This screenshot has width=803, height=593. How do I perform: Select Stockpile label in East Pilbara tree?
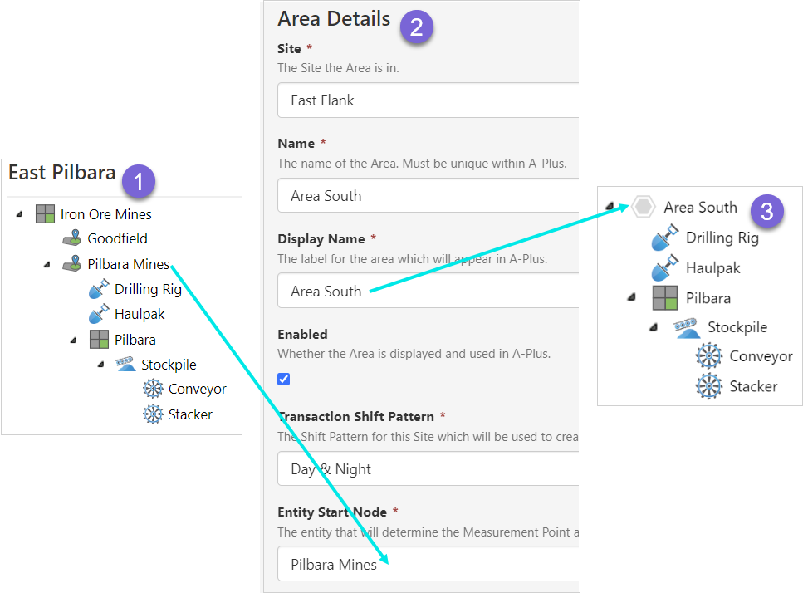pos(169,365)
